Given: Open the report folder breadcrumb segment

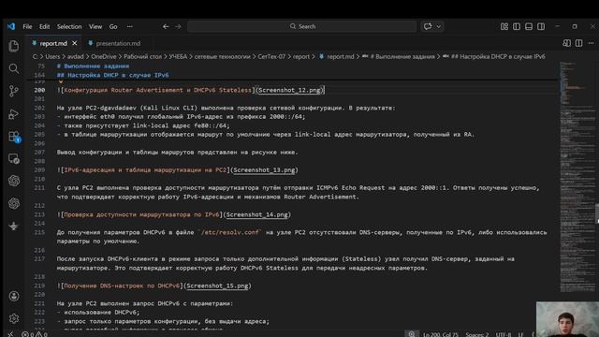Looking at the screenshot, I should click(301, 56).
